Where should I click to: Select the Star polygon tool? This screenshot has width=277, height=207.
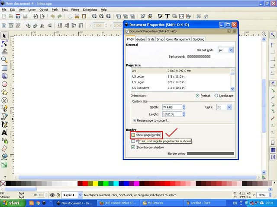coord(4,92)
